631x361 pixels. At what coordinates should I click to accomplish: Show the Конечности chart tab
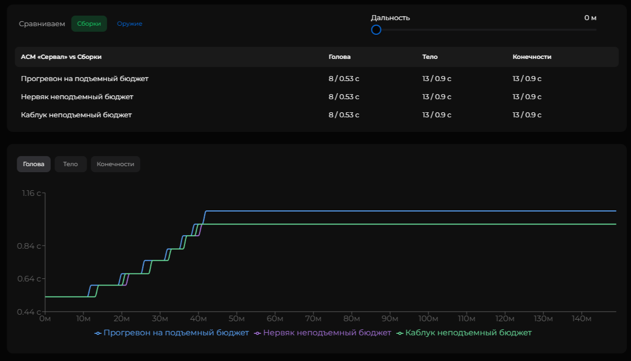click(115, 164)
